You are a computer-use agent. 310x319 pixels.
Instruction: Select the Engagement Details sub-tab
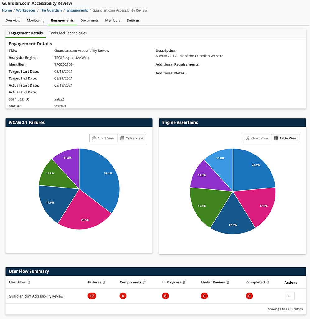[25, 33]
